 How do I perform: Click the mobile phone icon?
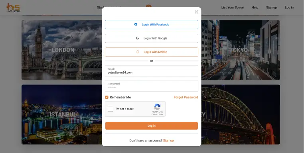point(138,52)
